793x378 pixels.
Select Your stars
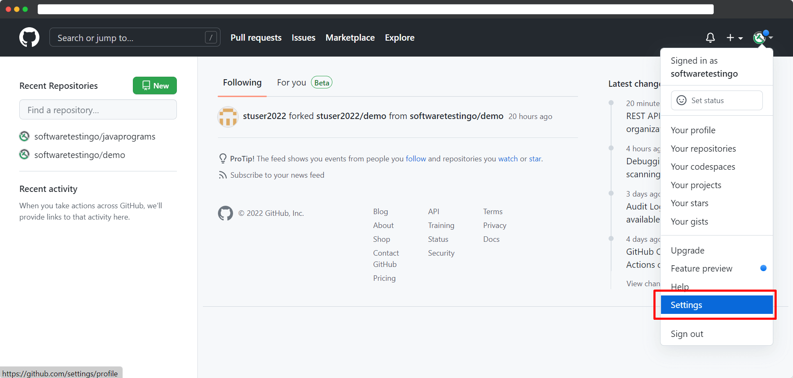point(716,203)
